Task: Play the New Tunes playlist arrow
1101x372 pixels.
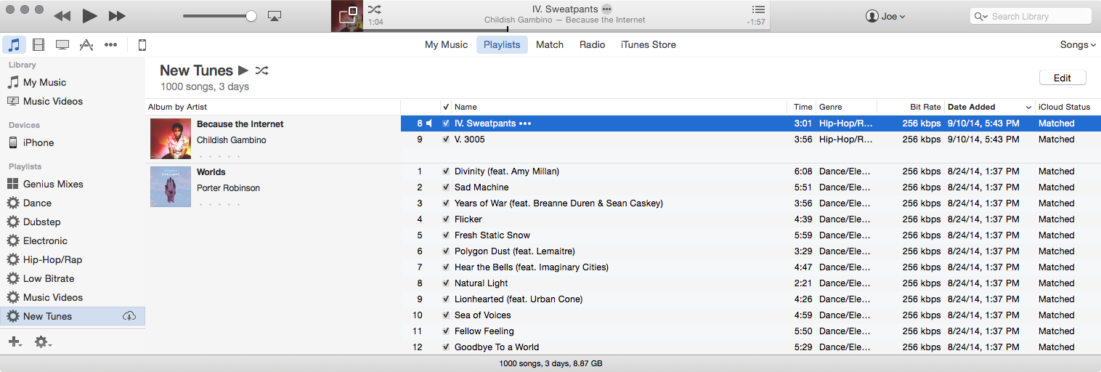Action: click(243, 70)
